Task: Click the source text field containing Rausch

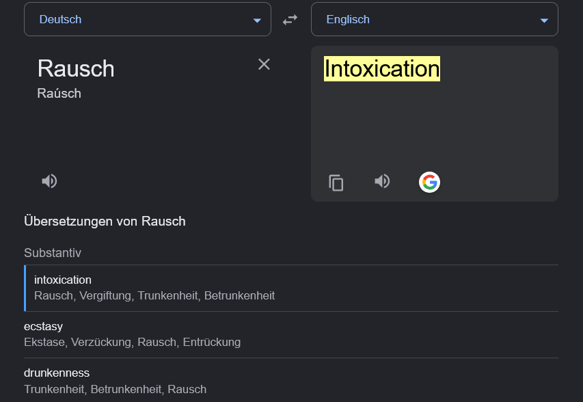Action: (76, 68)
